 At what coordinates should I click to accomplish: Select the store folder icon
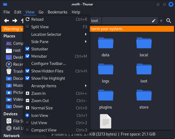coord(144,95)
